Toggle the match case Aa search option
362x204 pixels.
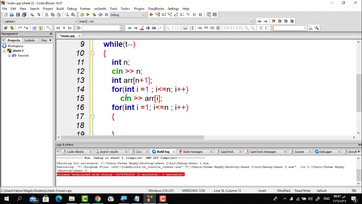point(154,28)
